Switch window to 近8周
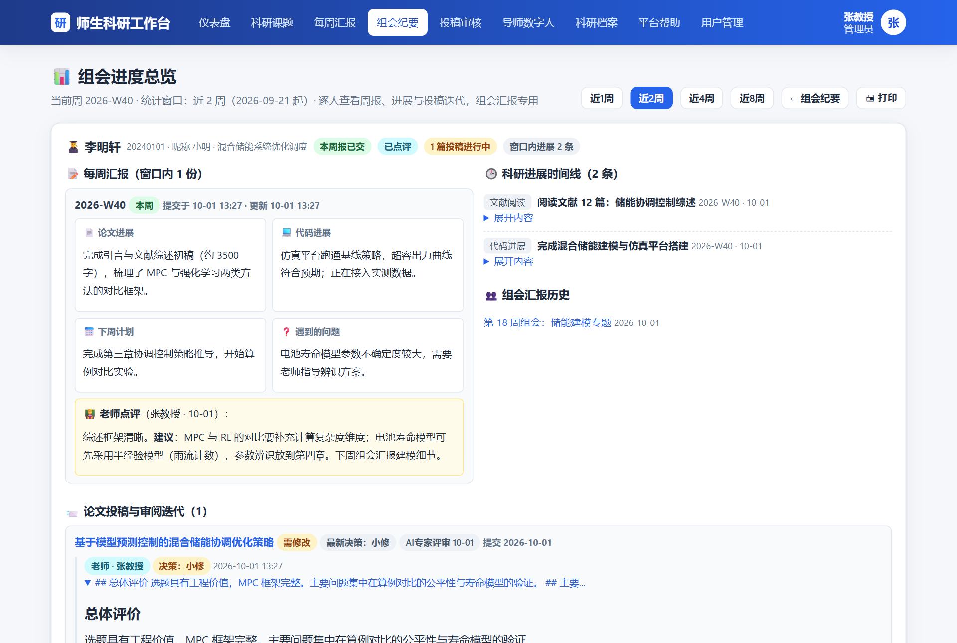The width and height of the screenshot is (957, 643). pos(752,98)
